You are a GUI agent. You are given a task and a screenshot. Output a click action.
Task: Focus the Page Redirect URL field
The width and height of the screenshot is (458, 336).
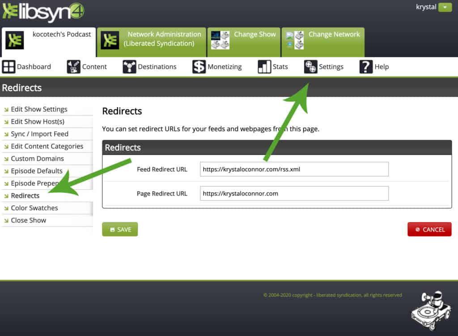tap(294, 194)
